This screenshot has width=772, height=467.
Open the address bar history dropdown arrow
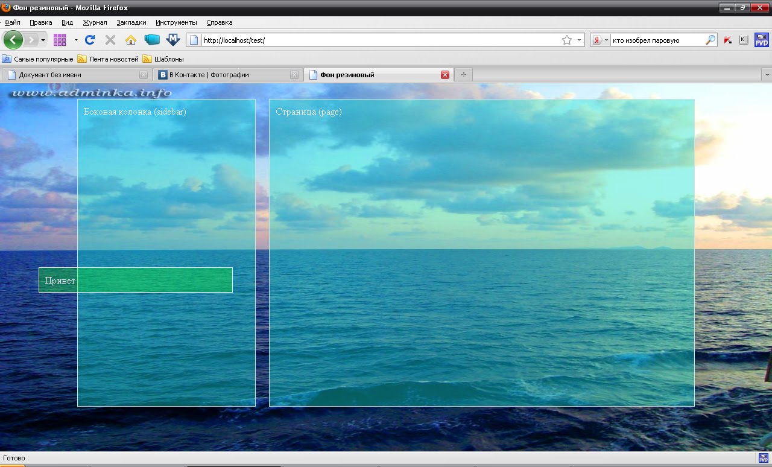[x=580, y=40]
